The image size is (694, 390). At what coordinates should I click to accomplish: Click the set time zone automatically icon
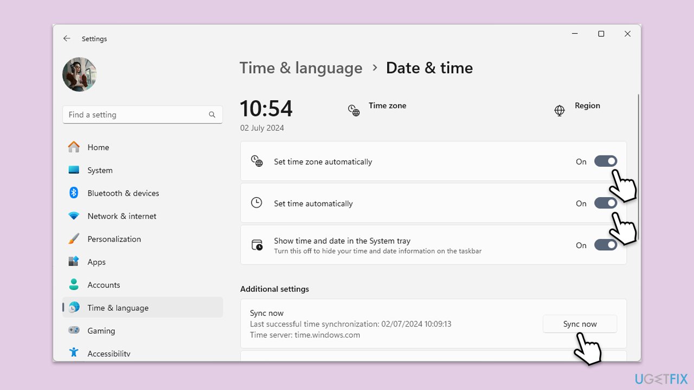pos(256,161)
